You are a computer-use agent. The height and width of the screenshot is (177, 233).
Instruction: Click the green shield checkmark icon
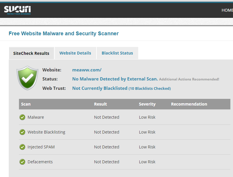[x=27, y=78]
